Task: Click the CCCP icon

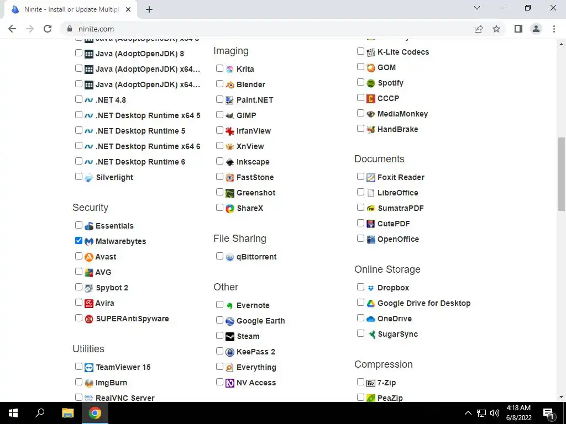Action: [371, 98]
